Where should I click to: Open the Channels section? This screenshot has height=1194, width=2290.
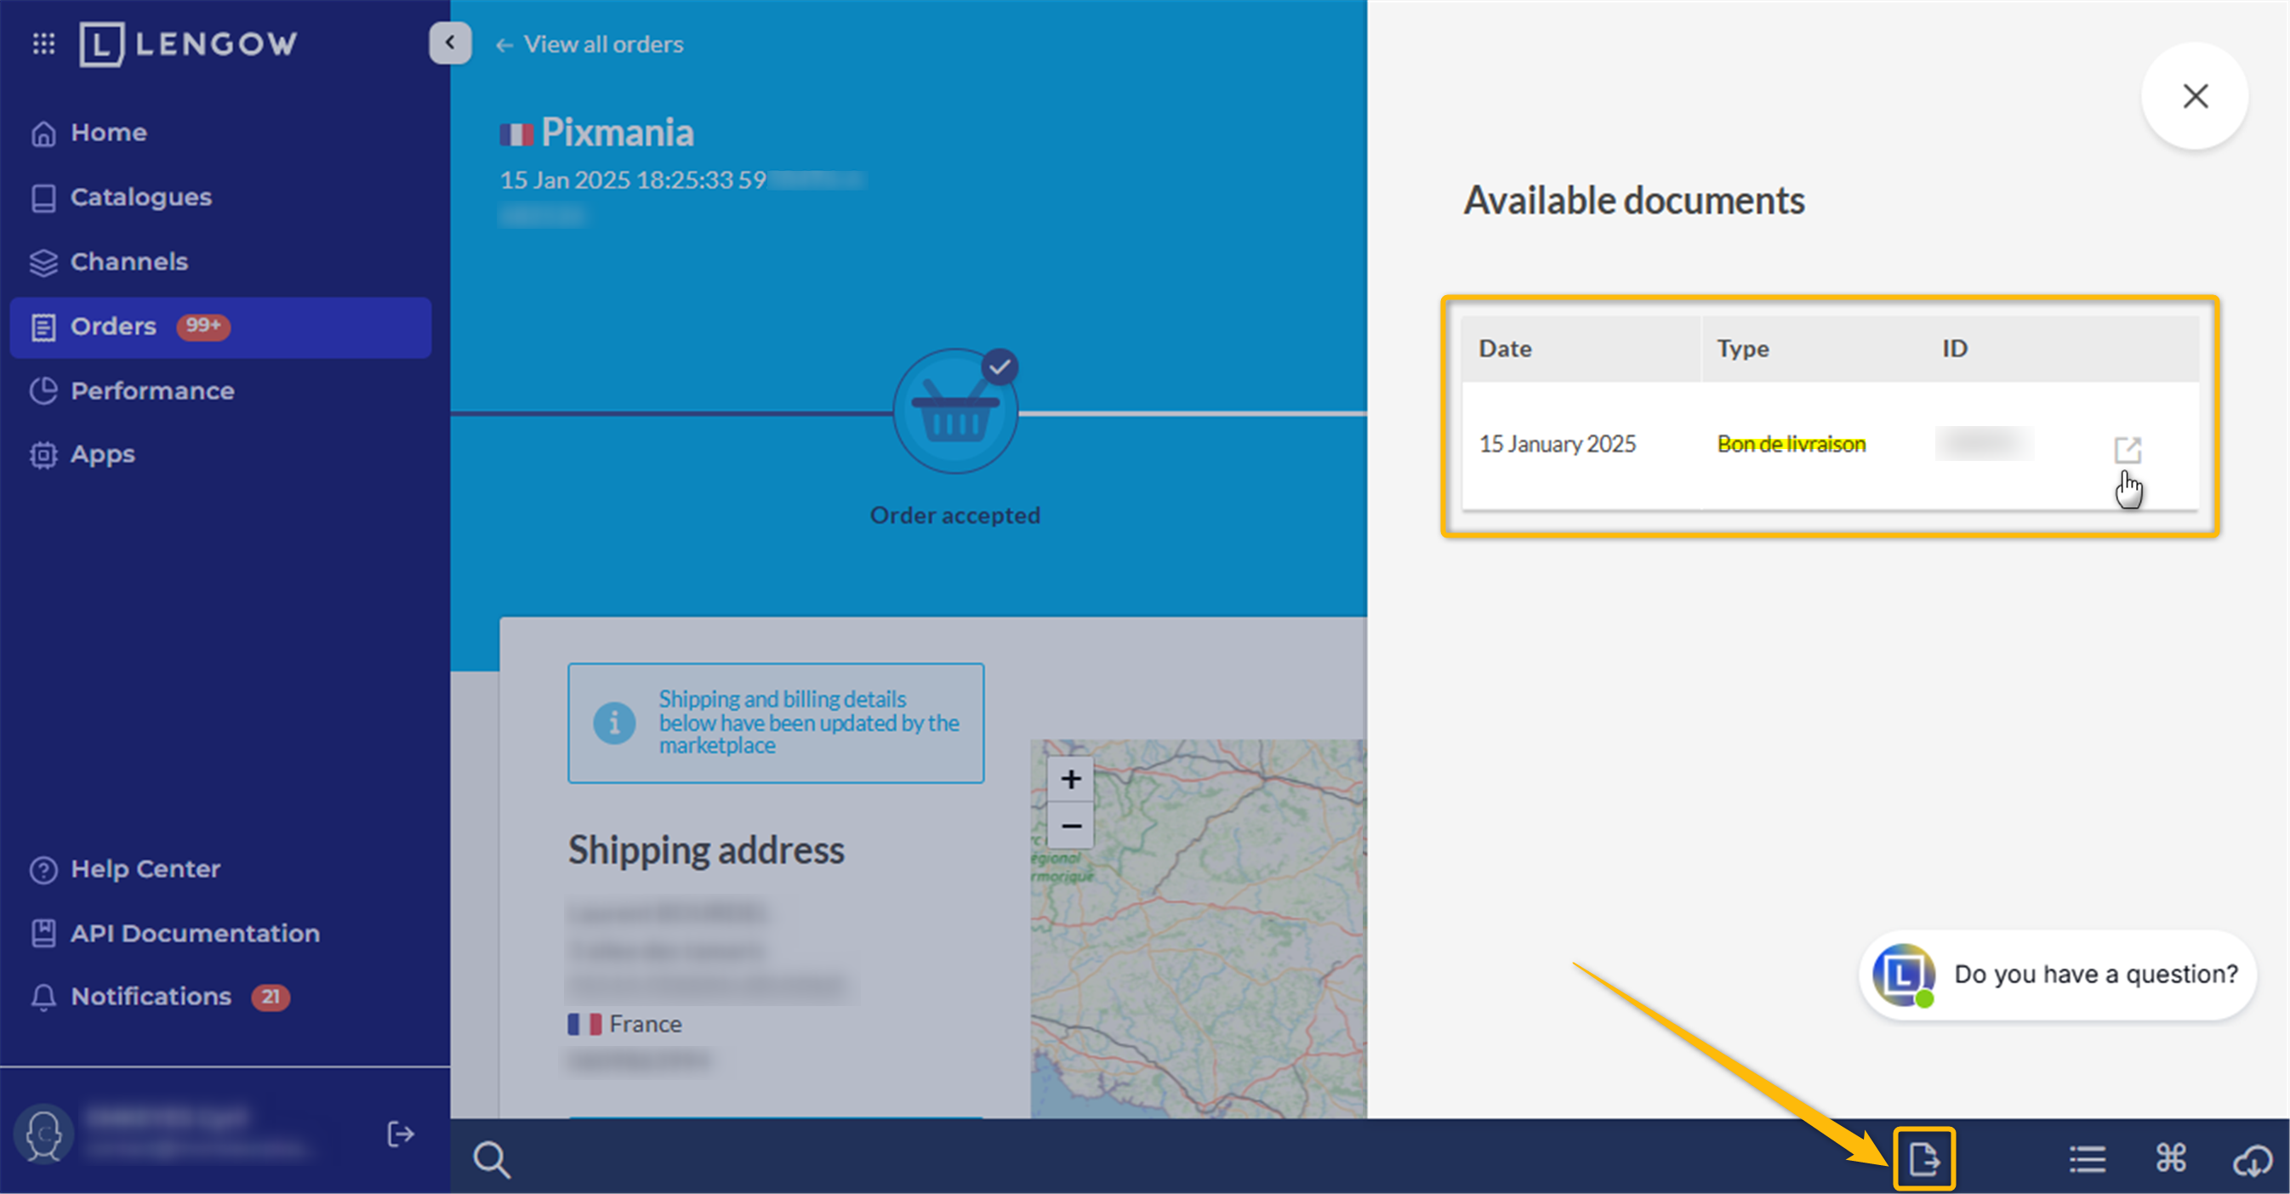point(129,261)
